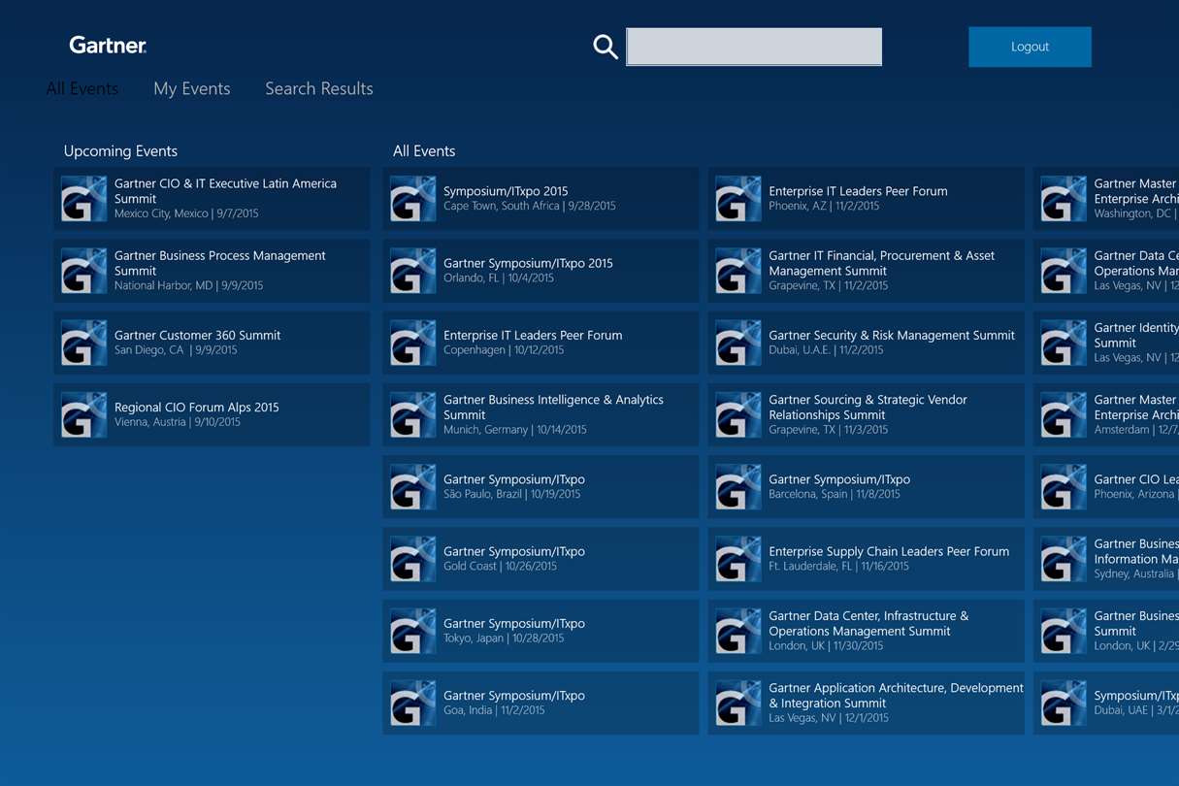Click the 'Upcoming Events' section heading

tap(120, 151)
